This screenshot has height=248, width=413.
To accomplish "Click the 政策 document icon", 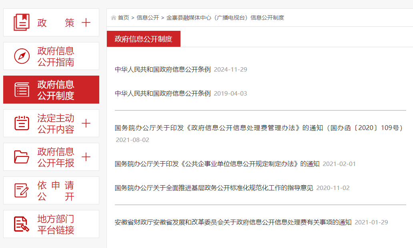I will point(22,22).
